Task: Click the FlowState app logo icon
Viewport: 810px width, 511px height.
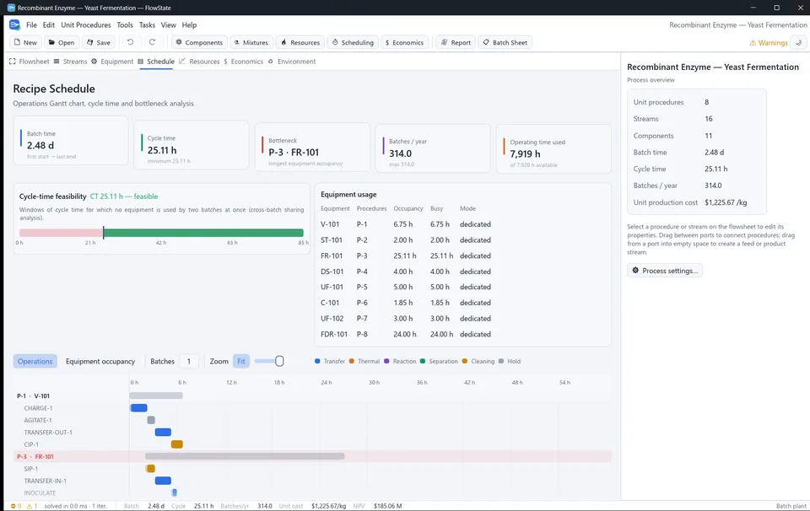Action: 14,24
